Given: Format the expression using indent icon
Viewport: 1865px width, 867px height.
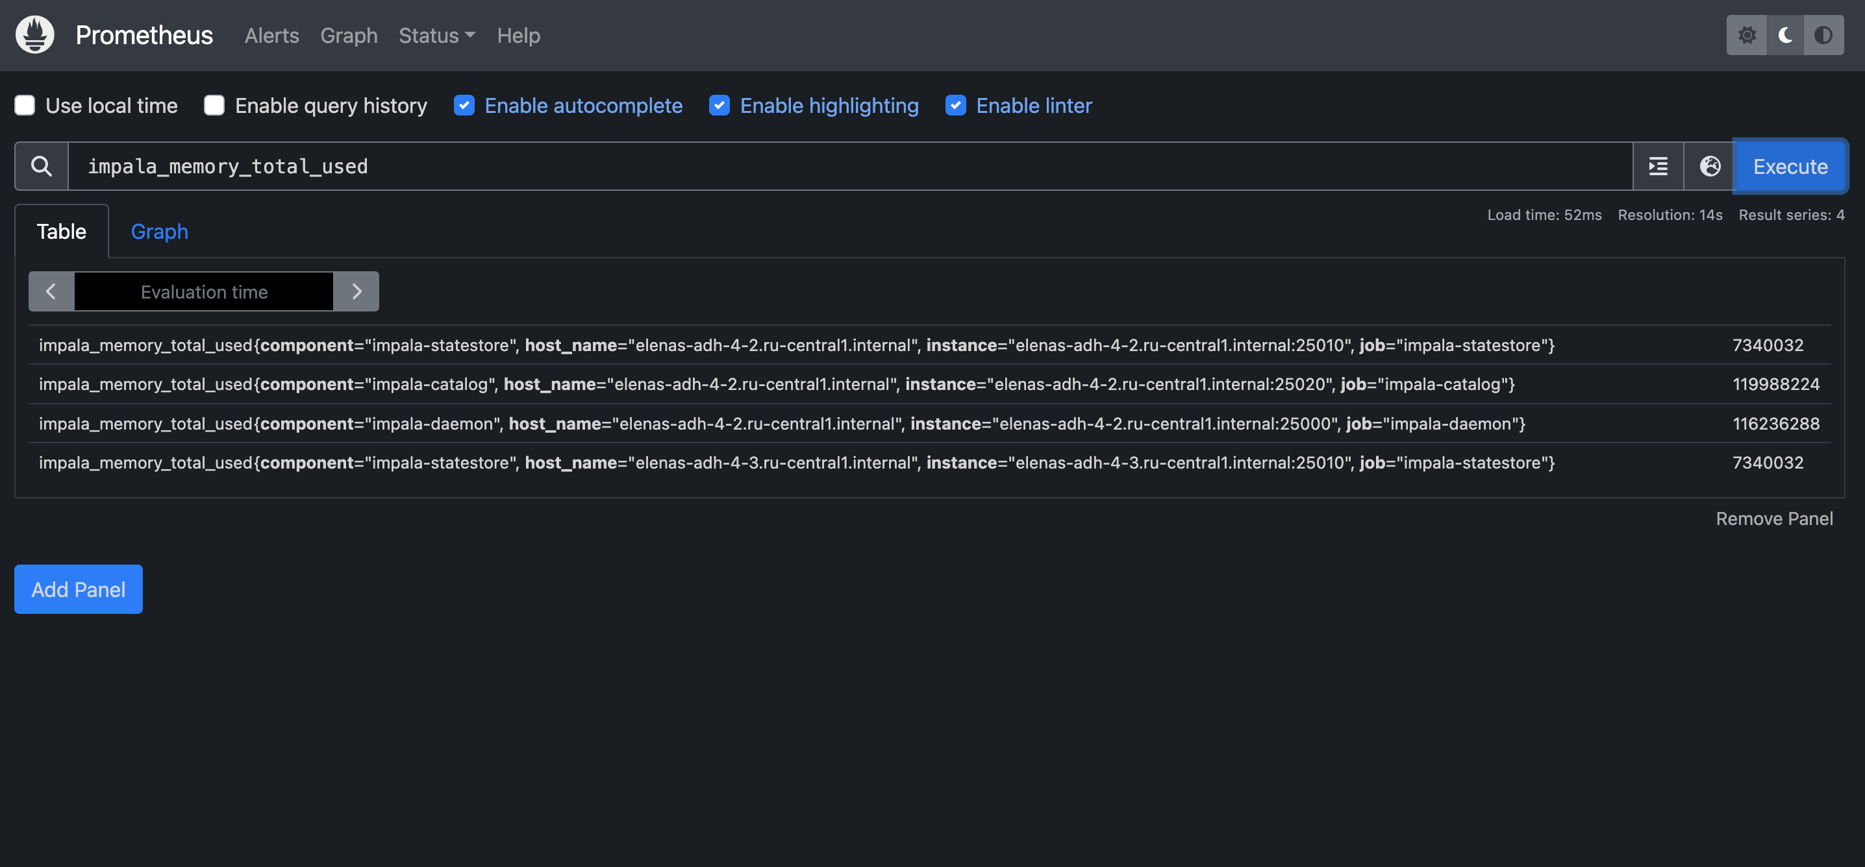Looking at the screenshot, I should (1658, 166).
